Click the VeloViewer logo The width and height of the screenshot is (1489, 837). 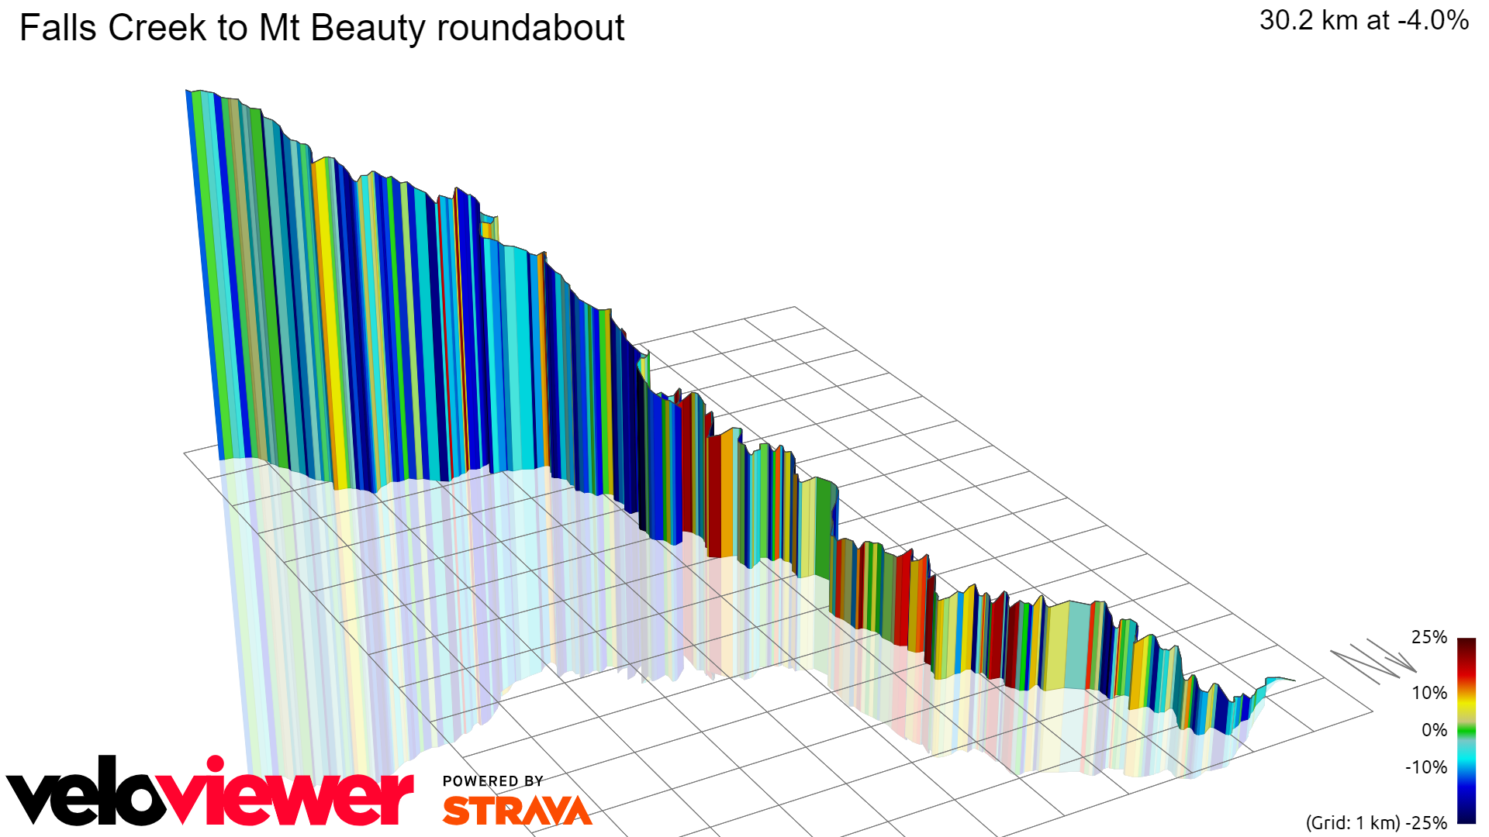209,791
